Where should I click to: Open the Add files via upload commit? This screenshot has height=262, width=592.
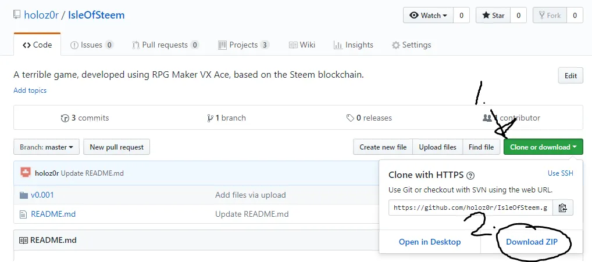point(250,195)
